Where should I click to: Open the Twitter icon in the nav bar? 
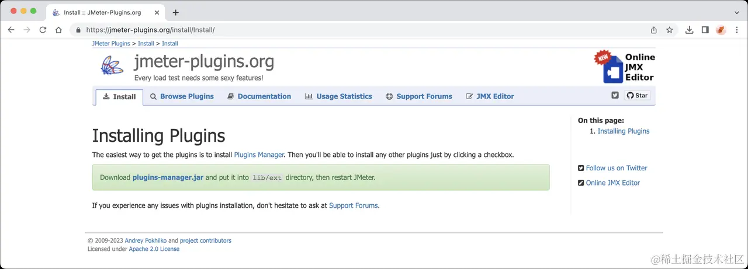click(615, 95)
